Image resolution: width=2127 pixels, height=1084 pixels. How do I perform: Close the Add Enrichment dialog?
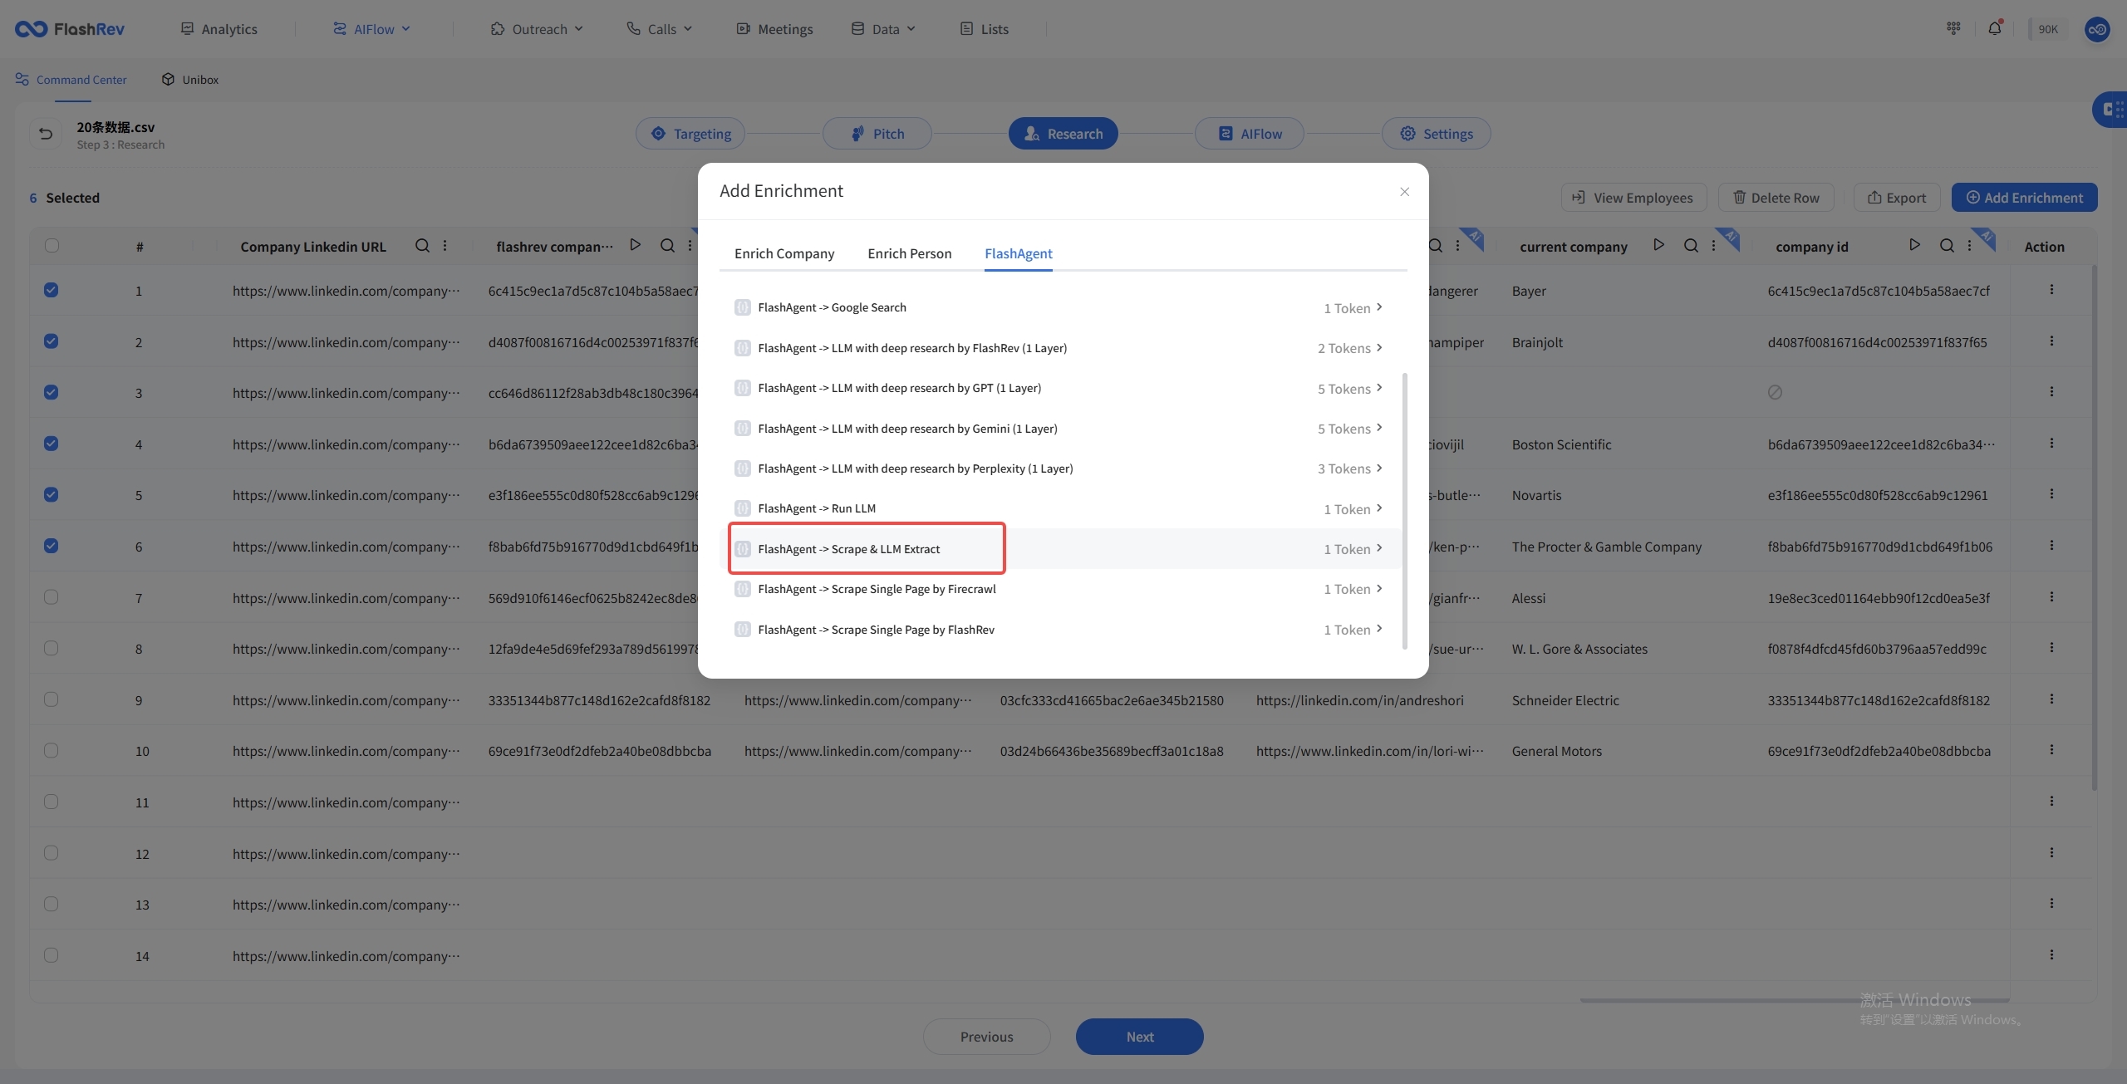[1404, 192]
